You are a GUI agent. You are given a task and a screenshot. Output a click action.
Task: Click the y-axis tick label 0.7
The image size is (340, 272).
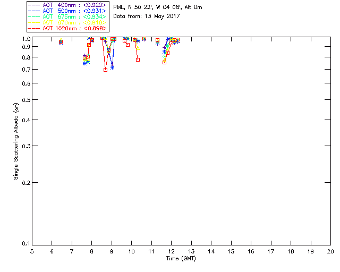[x=26, y=70]
